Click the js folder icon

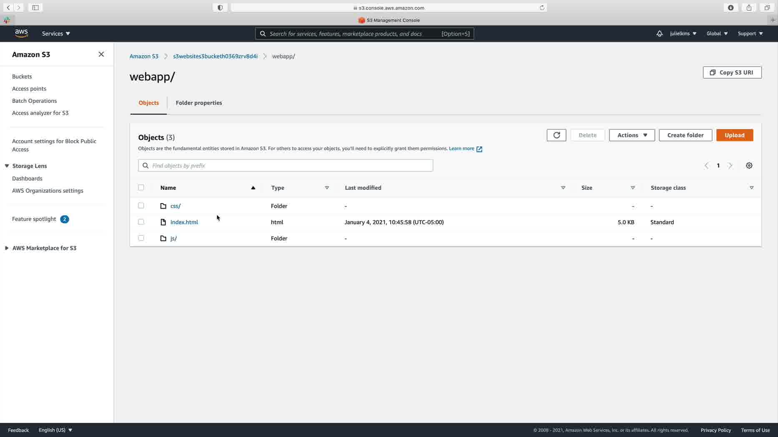pyautogui.click(x=163, y=238)
